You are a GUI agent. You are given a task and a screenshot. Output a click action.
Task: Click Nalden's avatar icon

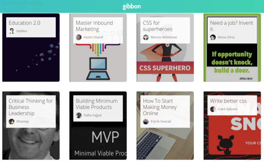[12, 31]
